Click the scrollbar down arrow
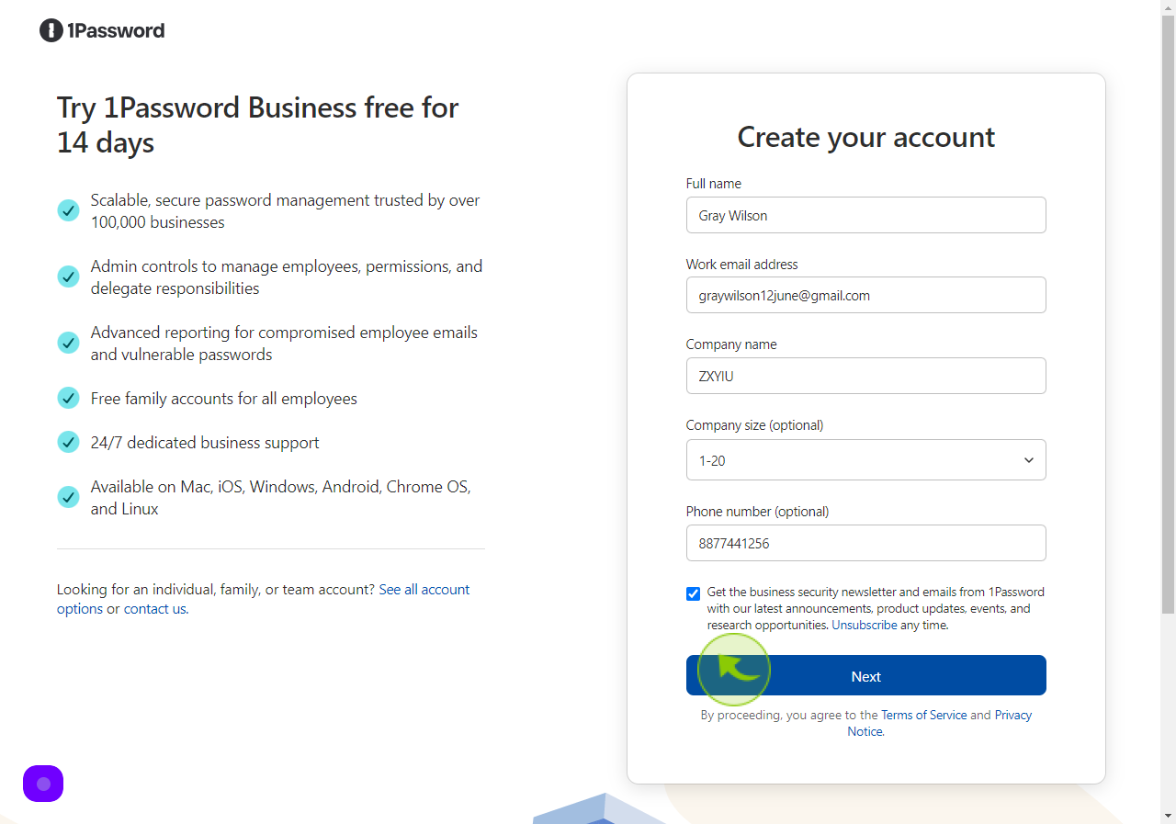Screen dimensions: 1176x824 [x=1168, y=816]
